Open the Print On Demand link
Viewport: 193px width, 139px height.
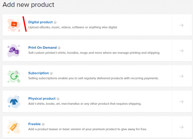tap(42, 48)
